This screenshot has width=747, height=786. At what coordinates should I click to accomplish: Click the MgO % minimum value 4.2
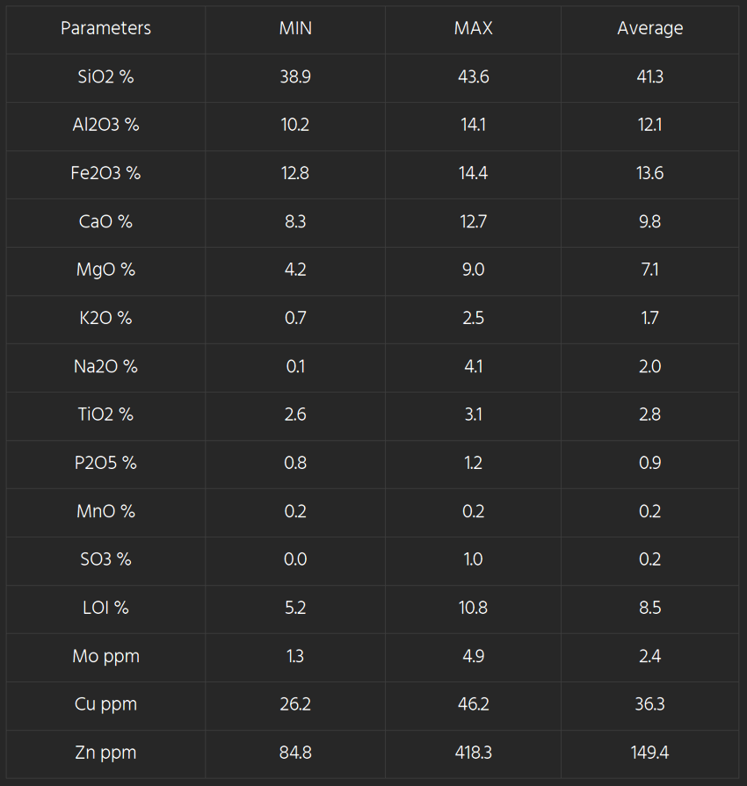(295, 270)
